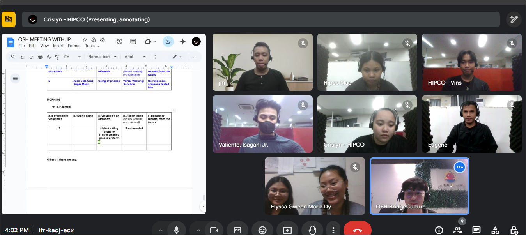Click the yellow stop-presenting icon
Screen dimensions: 526x235
point(9,19)
